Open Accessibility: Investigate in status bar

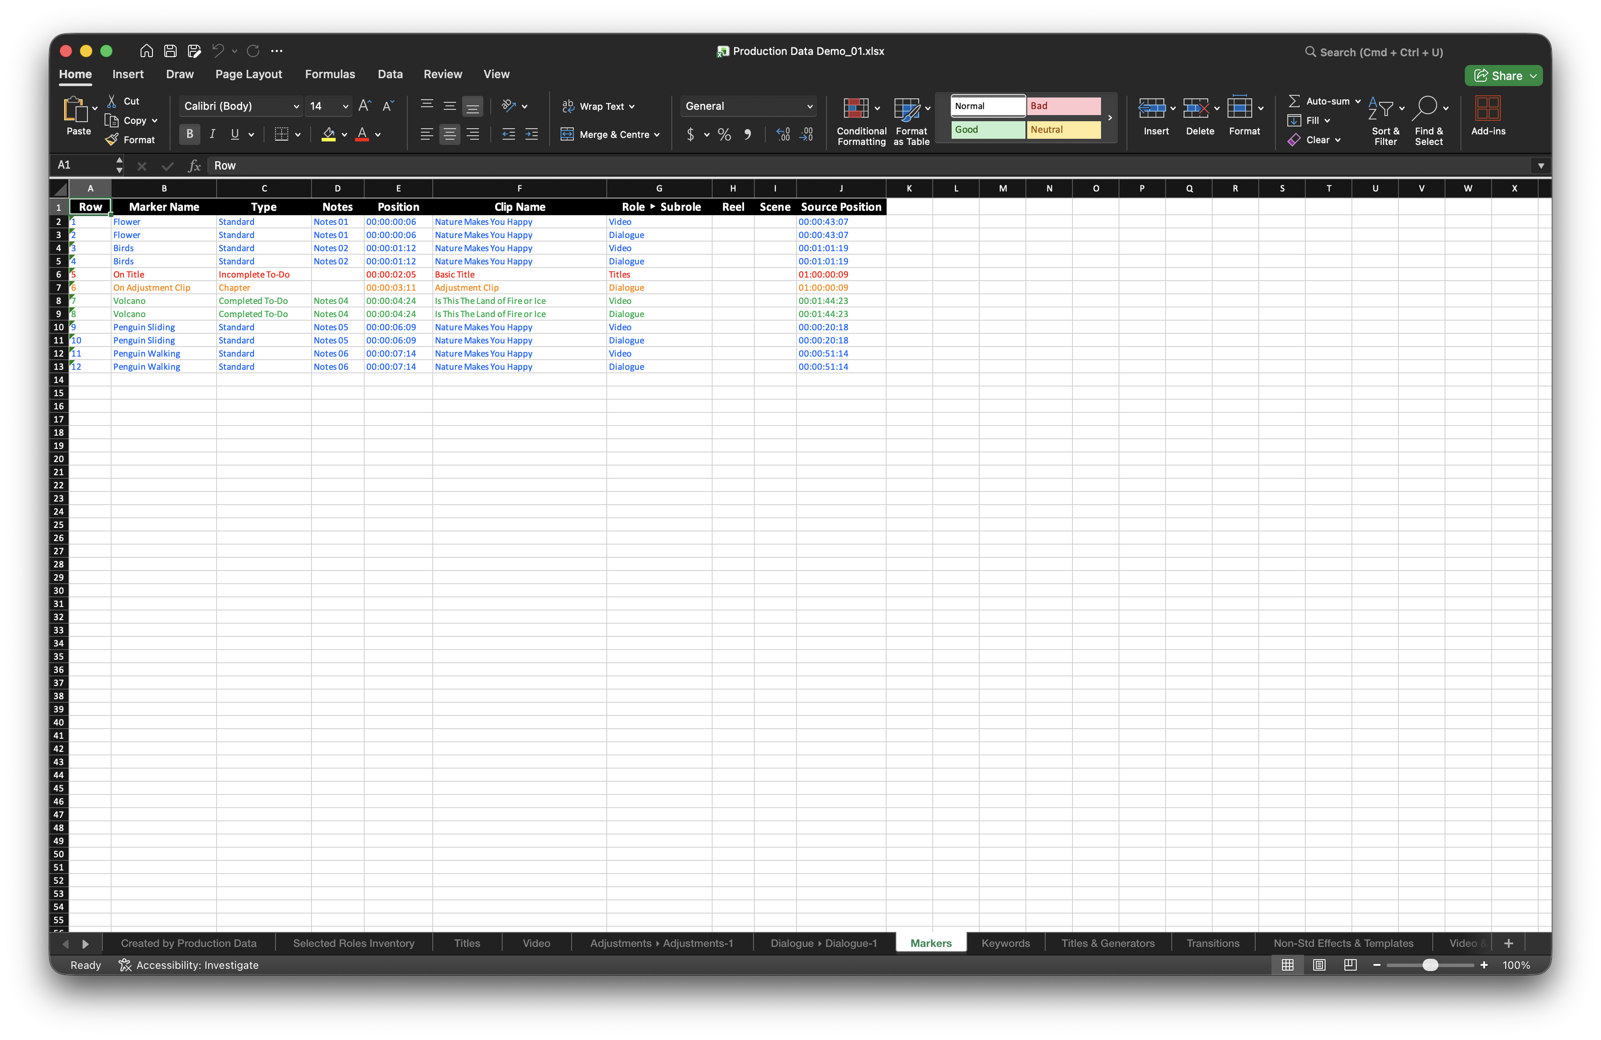pyautogui.click(x=188, y=965)
